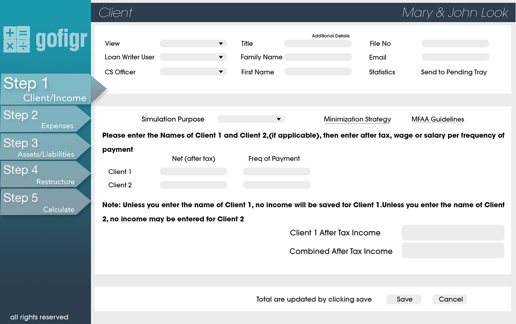Open Step 3 Assets/Liabilities
This screenshot has height=324, width=516.
(x=45, y=147)
